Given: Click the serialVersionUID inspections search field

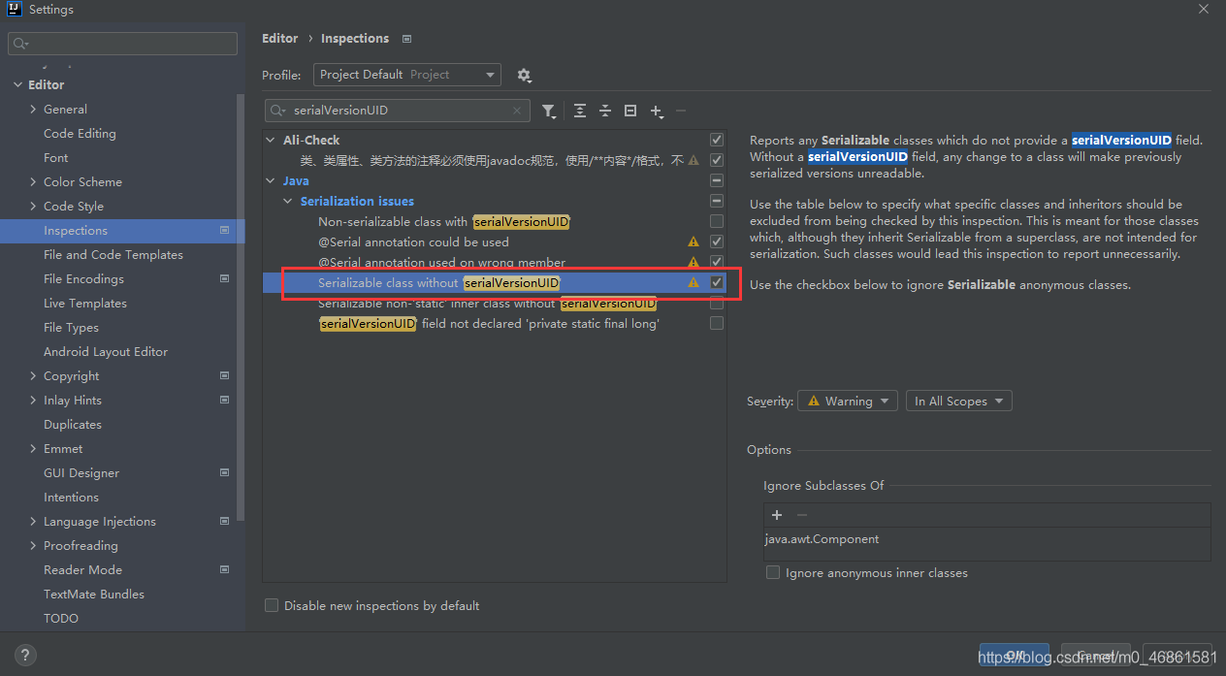Looking at the screenshot, I should 398,111.
